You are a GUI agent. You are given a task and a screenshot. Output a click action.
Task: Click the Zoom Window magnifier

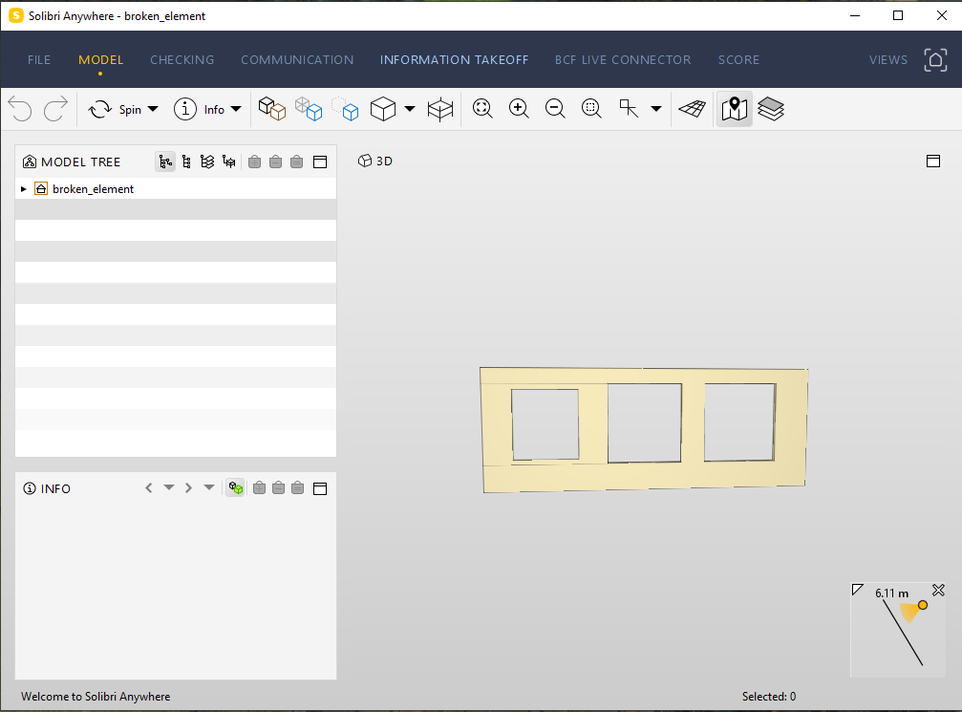coord(591,109)
